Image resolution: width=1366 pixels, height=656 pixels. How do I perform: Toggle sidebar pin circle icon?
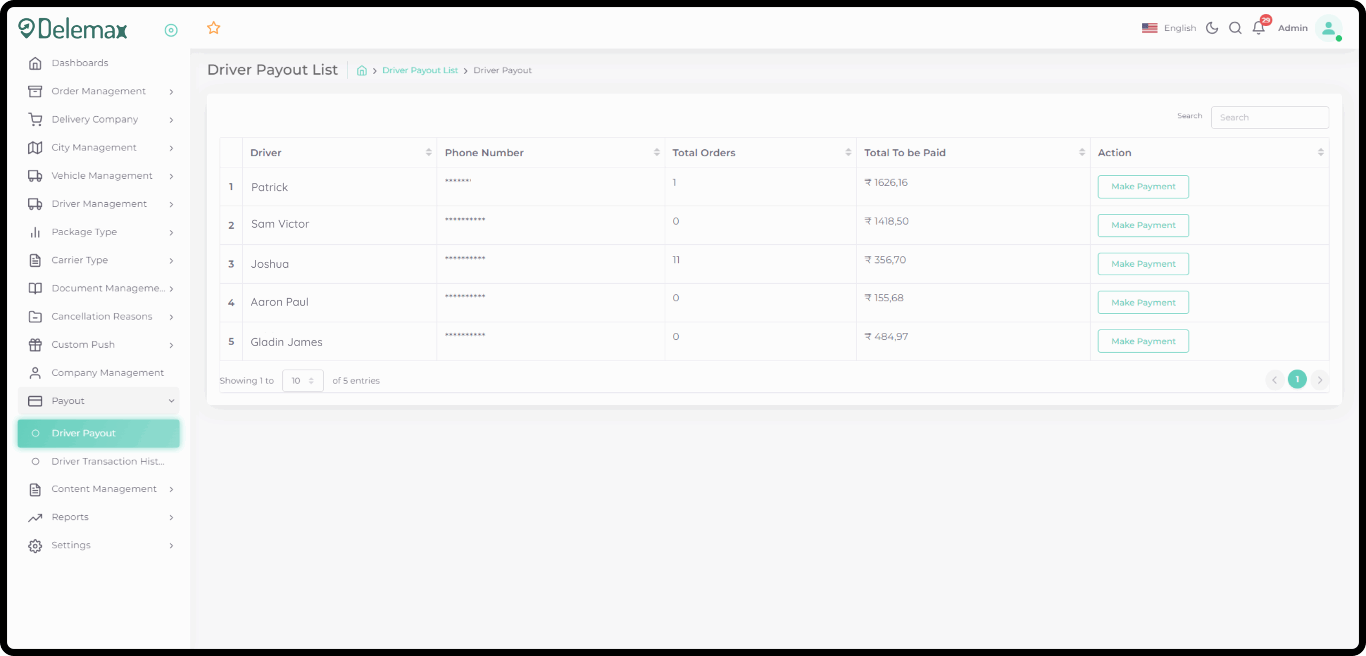[x=171, y=30]
